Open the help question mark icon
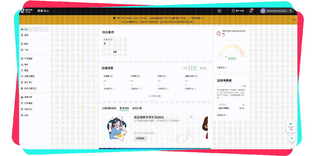 219,11
